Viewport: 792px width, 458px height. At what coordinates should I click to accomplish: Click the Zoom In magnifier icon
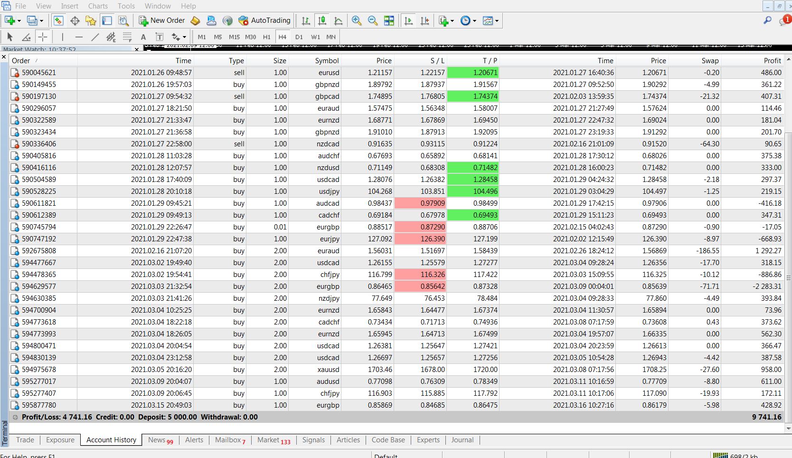pos(357,20)
